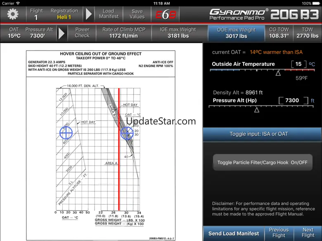Screen dimensions: 322x241
Task: Tap the AREA A label on chart
Action: click(x=111, y=163)
